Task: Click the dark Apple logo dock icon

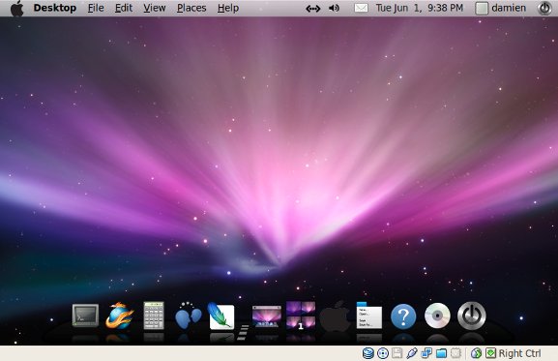Action: tap(335, 316)
